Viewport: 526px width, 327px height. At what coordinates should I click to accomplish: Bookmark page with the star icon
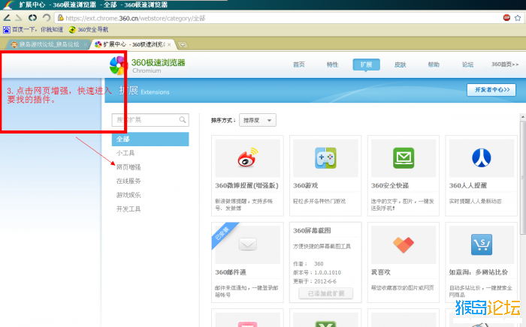coord(518,18)
